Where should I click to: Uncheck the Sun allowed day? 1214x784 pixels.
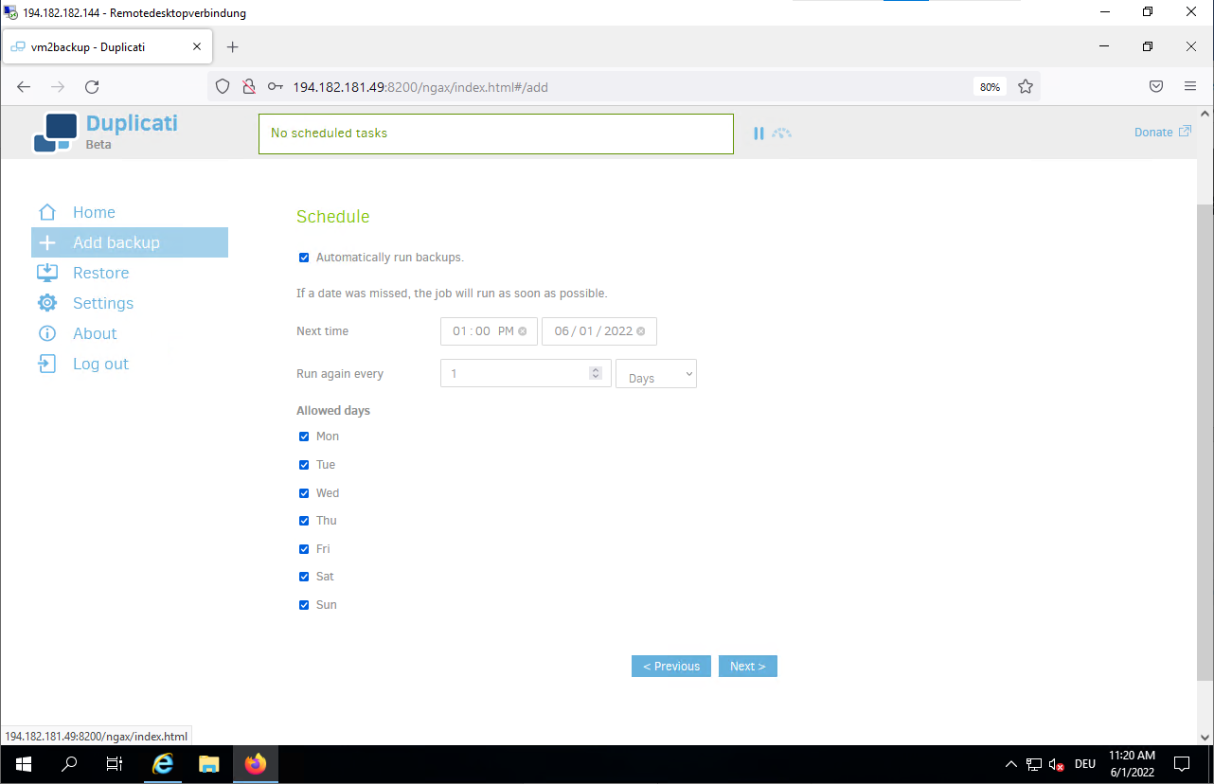click(304, 605)
